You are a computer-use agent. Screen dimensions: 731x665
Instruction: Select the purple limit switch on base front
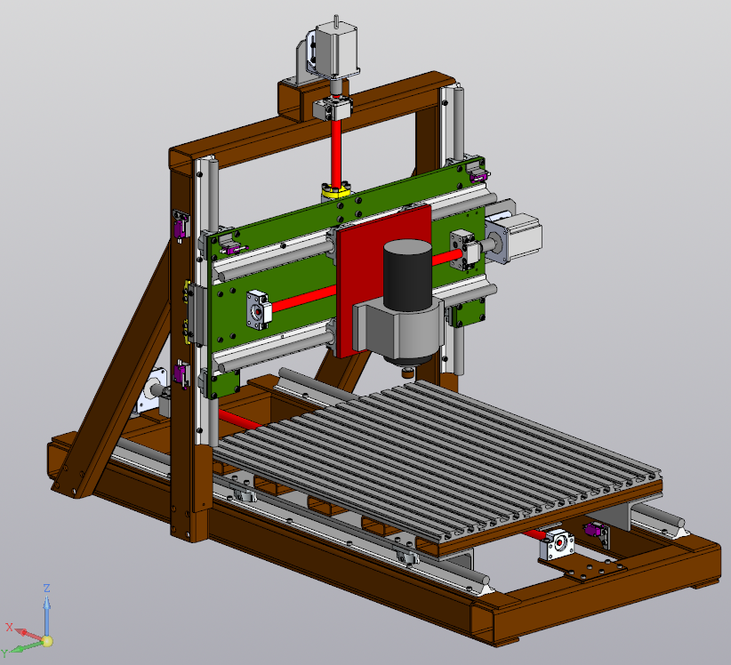(x=593, y=530)
